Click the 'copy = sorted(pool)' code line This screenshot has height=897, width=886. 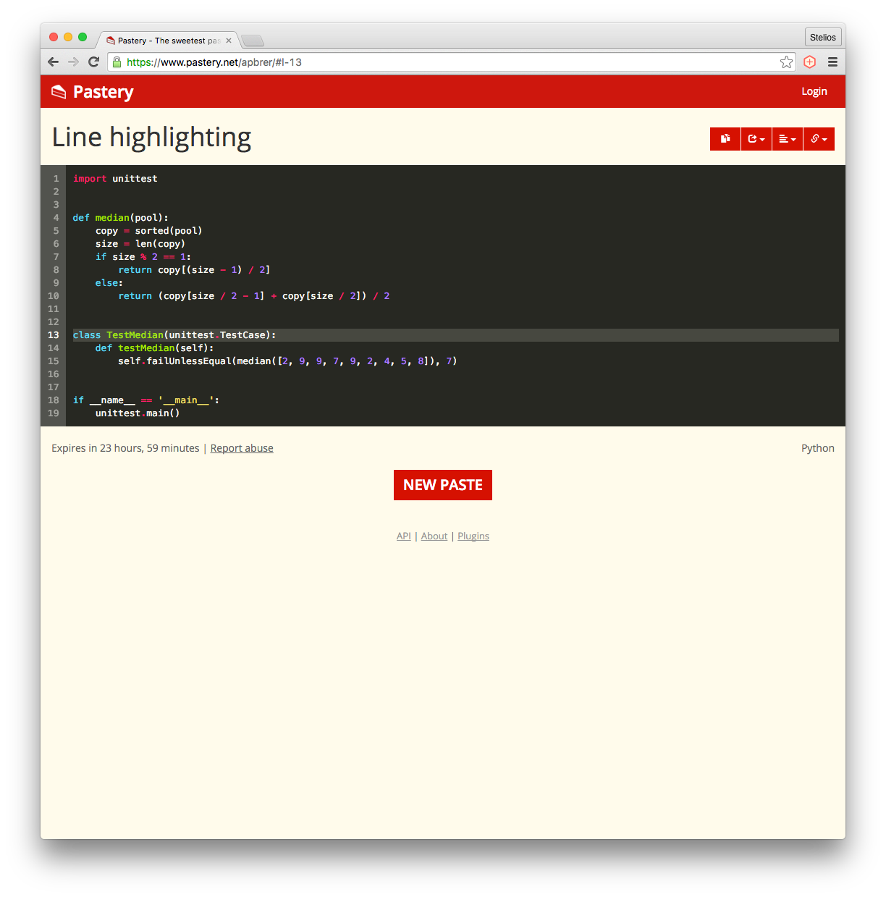pos(148,231)
